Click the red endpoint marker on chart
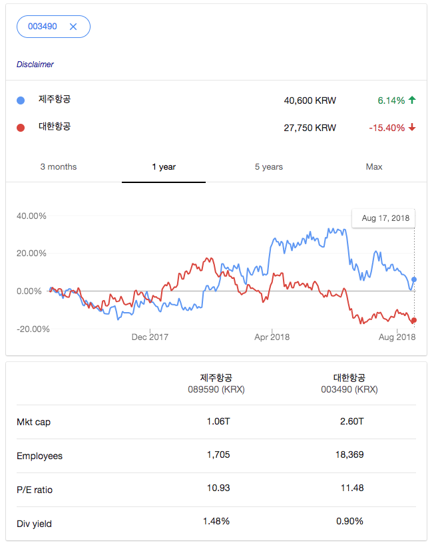This screenshot has height=551, width=434. pyautogui.click(x=414, y=320)
